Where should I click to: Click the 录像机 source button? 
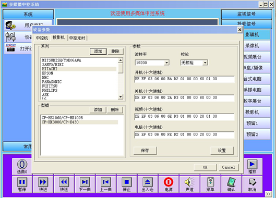(x=257, y=46)
